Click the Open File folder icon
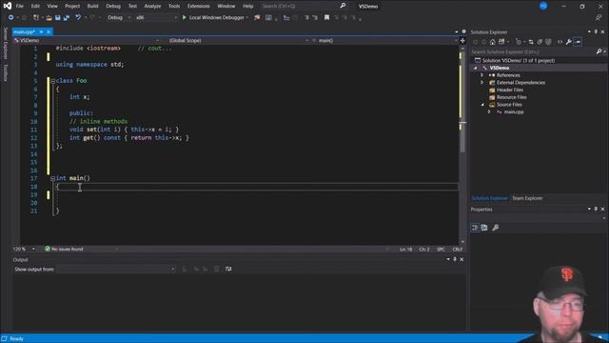Screen dimensions: 609x343 click(x=49, y=17)
